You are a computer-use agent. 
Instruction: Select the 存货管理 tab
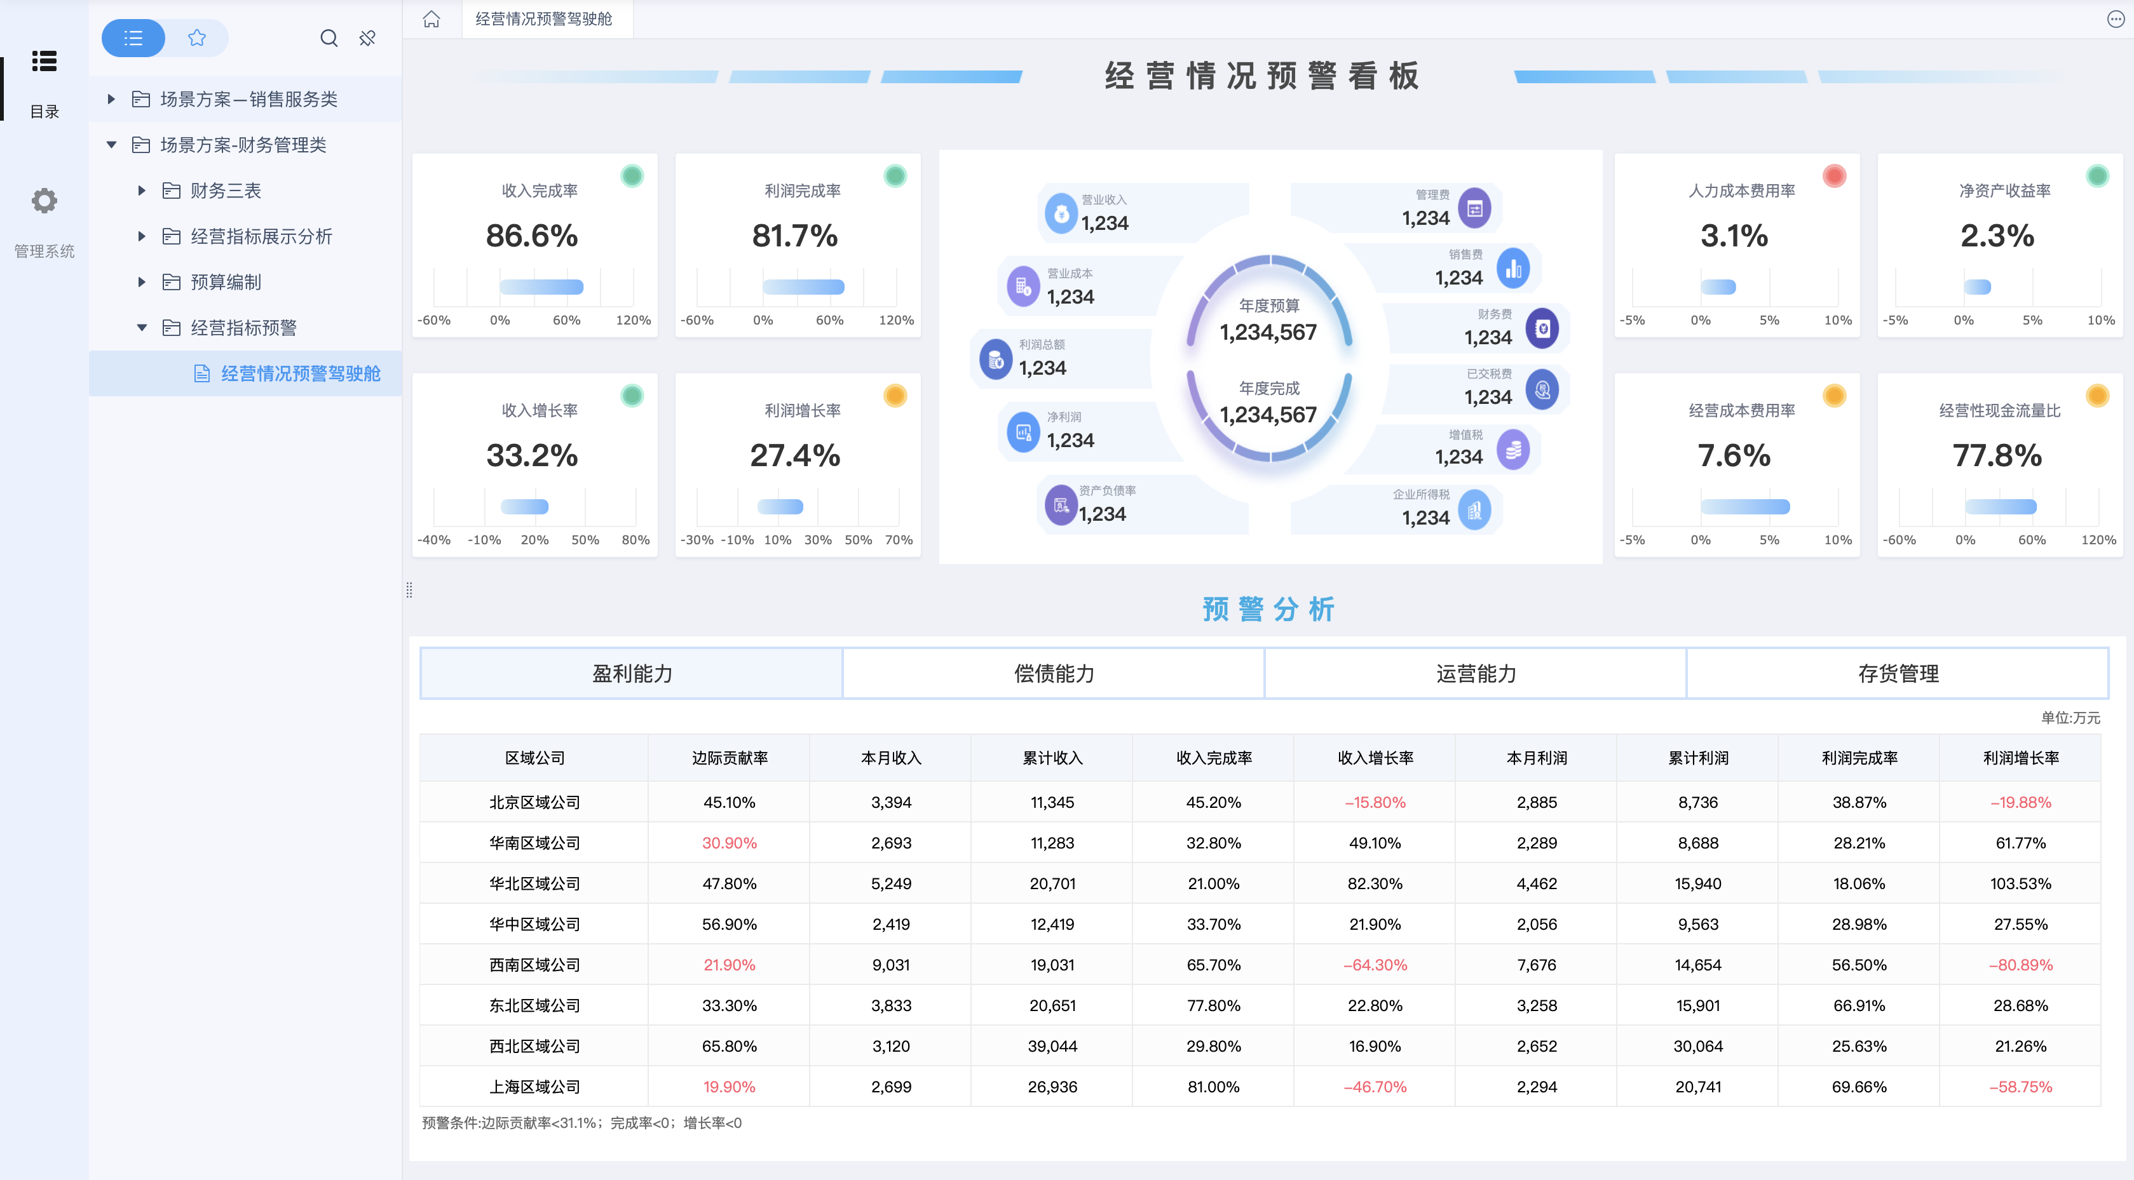click(x=1897, y=673)
